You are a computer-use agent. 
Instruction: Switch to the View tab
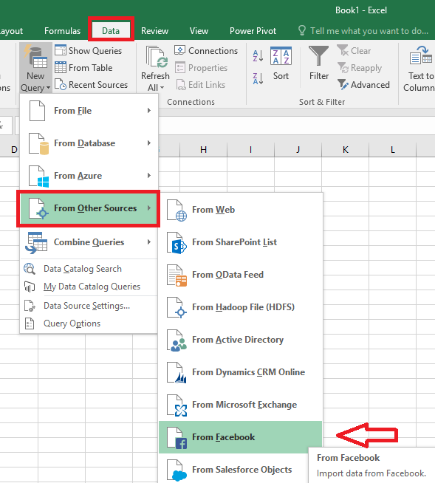pos(199,31)
